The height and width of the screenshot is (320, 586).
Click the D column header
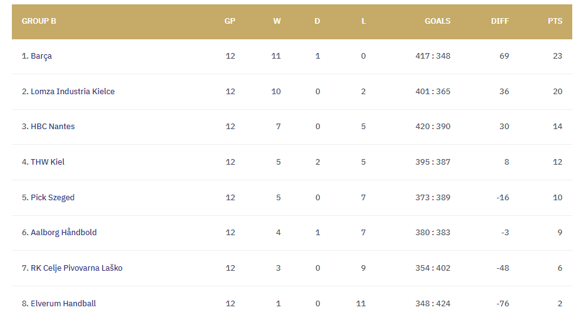(317, 21)
